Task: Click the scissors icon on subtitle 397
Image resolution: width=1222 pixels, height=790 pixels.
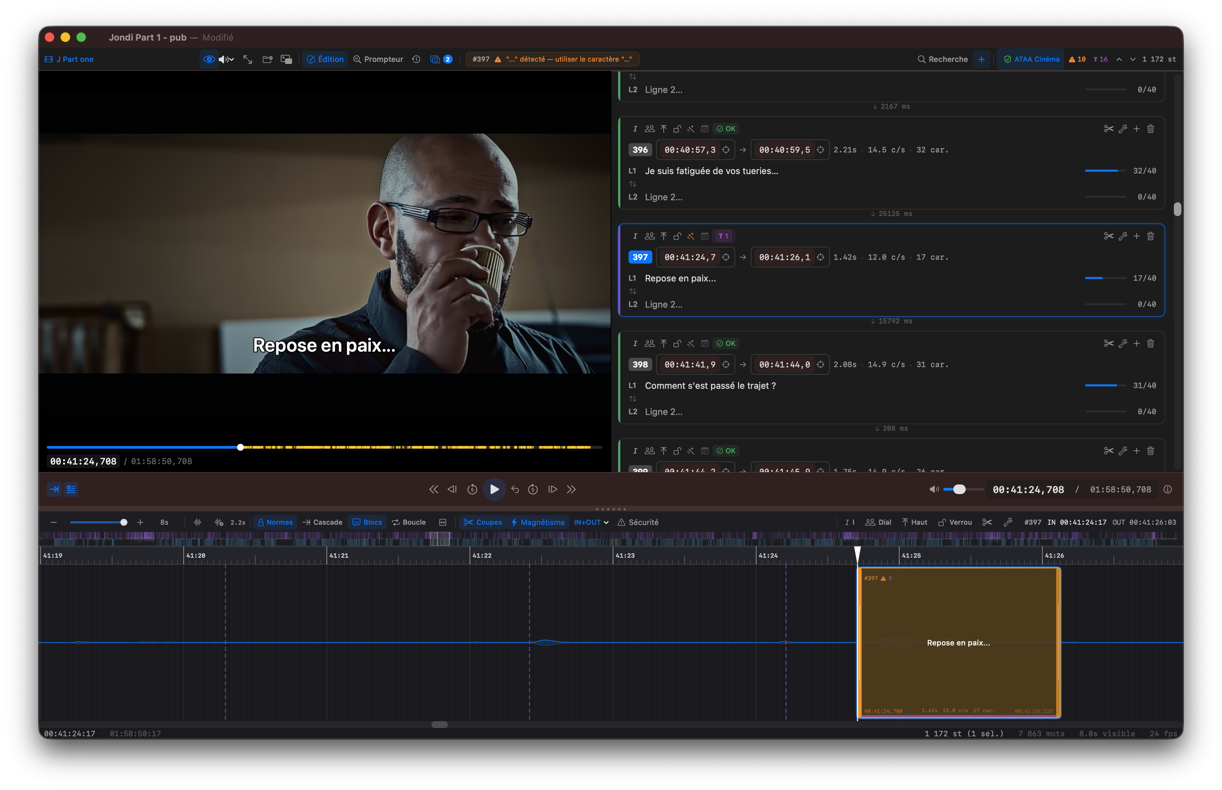Action: tap(1108, 236)
